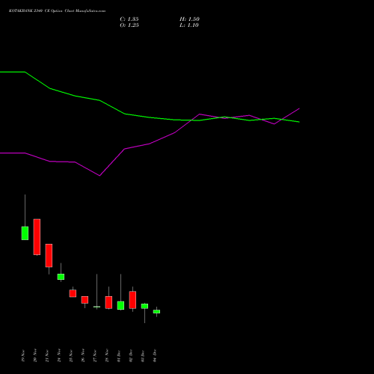Click the 26 Nov date label
The image size is (374, 374).
coord(83,355)
